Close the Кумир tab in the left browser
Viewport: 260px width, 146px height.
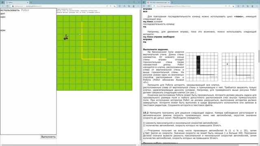point(28,2)
